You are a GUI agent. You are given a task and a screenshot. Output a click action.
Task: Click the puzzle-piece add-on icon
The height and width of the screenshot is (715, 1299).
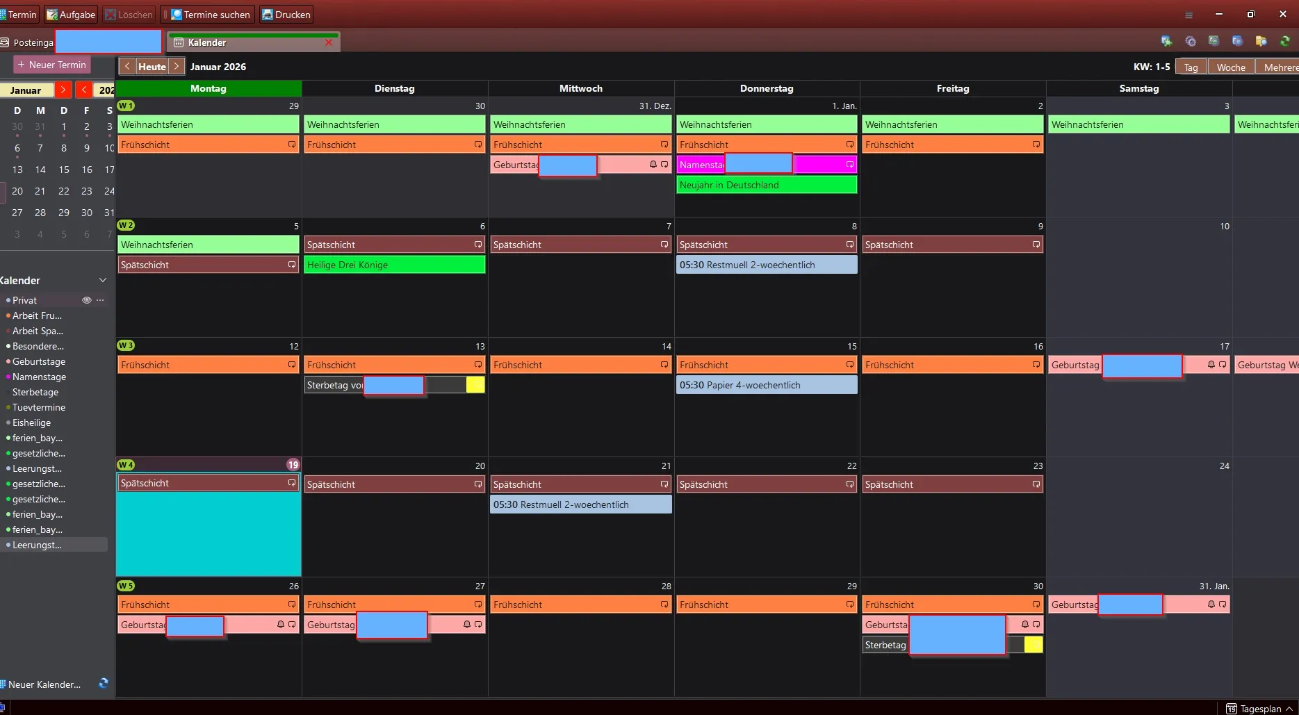tap(1166, 42)
